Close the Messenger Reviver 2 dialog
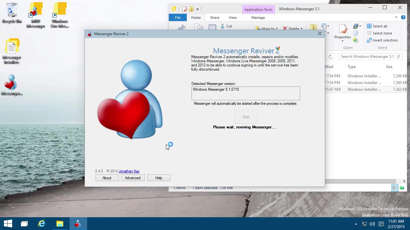This screenshot has height=230, width=410. coord(320,34)
